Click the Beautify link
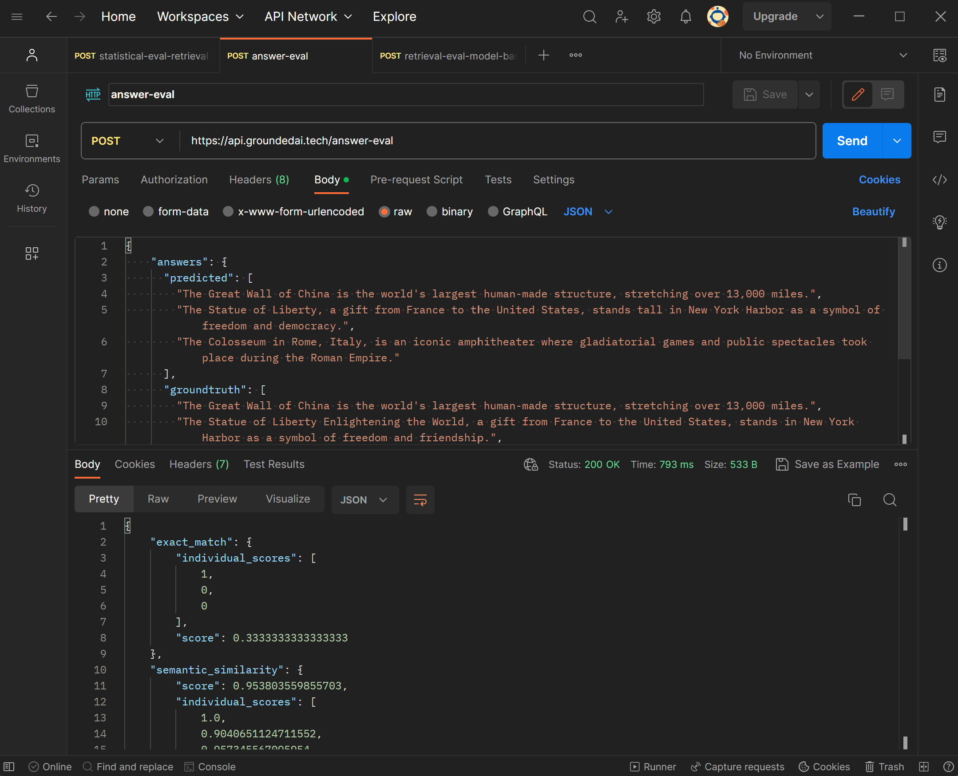The image size is (958, 776). (874, 211)
